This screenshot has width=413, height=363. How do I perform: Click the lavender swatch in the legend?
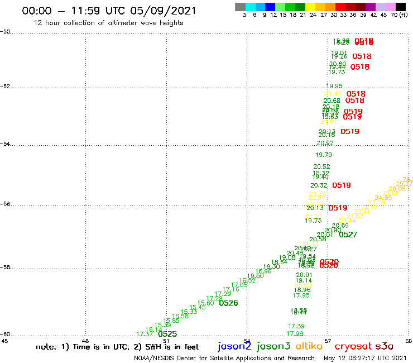click(x=380, y=7)
